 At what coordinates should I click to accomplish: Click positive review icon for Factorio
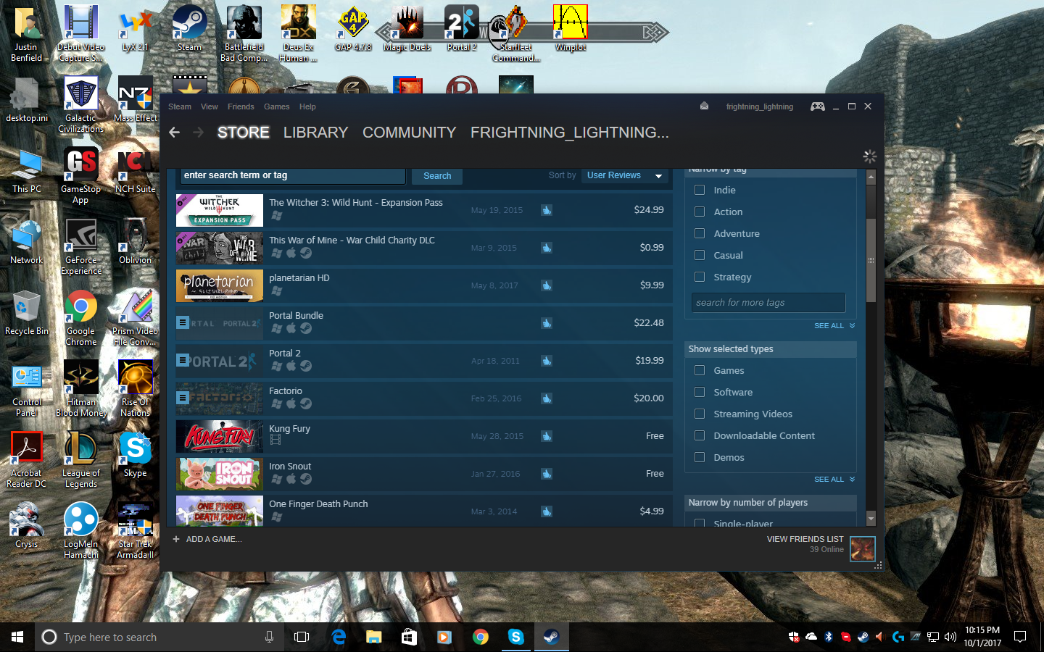pos(547,398)
